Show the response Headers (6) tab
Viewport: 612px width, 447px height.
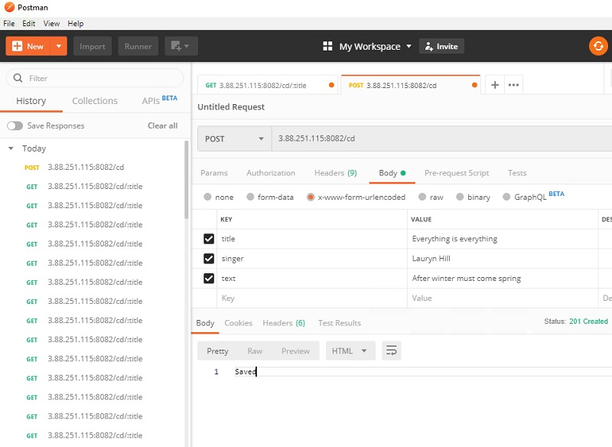point(284,323)
